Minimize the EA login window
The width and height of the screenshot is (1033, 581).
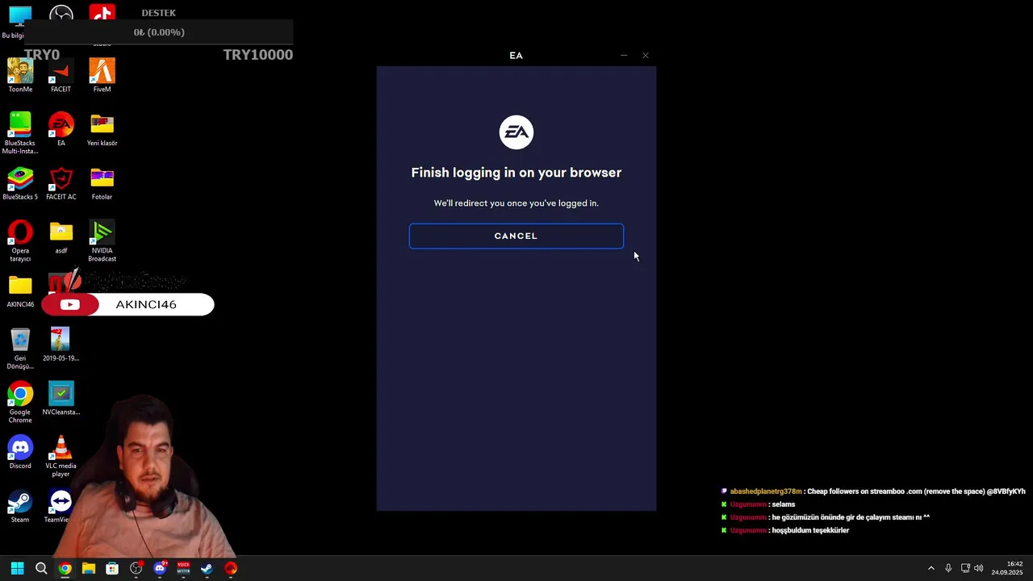(x=624, y=56)
